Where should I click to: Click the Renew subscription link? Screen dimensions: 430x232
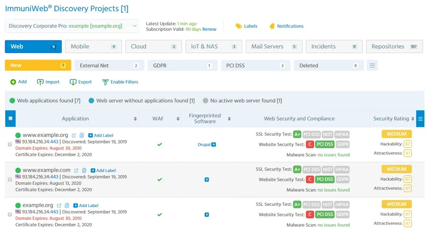[x=209, y=29]
